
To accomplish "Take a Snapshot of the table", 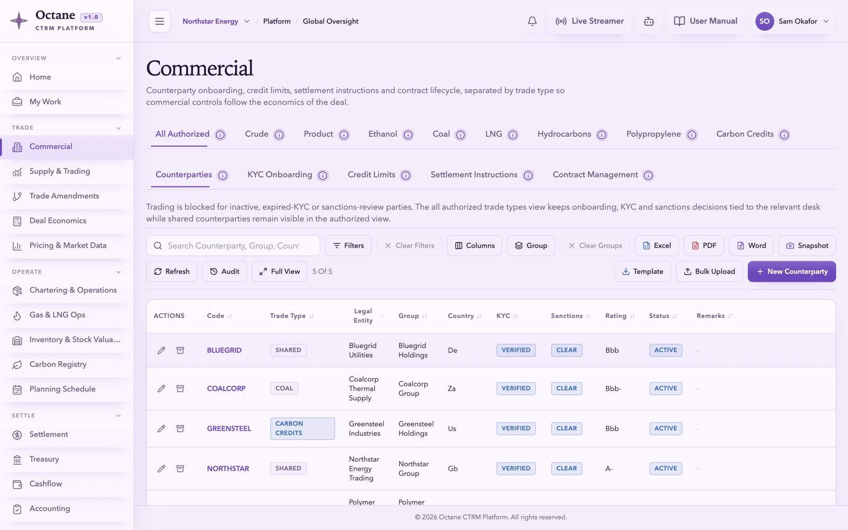I will point(807,245).
